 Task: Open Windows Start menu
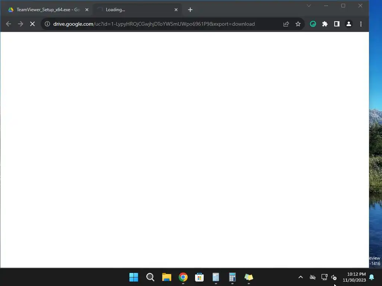pyautogui.click(x=134, y=277)
